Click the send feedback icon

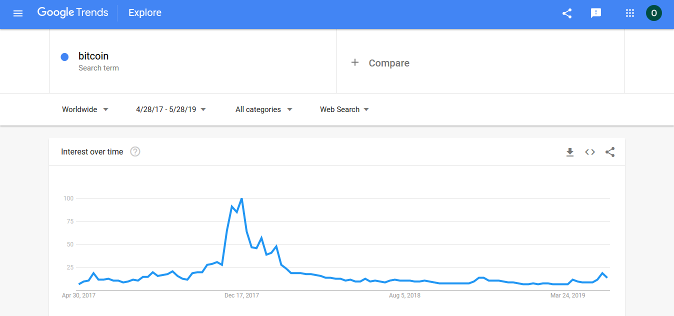tap(595, 13)
